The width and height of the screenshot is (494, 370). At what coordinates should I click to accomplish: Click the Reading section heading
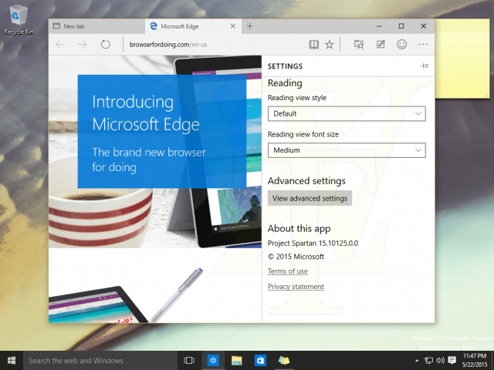pyautogui.click(x=285, y=83)
